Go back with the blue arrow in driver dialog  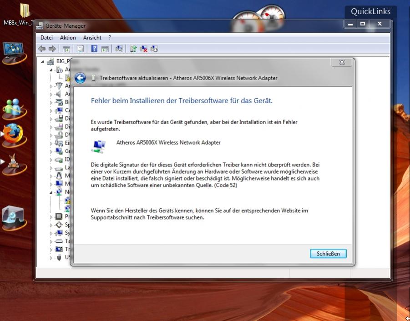click(80, 78)
